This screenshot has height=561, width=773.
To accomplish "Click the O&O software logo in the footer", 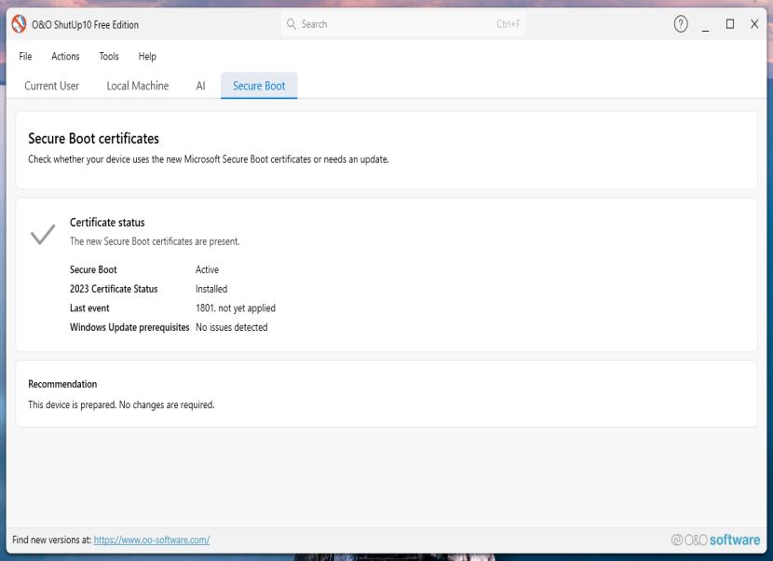I will pyautogui.click(x=715, y=540).
